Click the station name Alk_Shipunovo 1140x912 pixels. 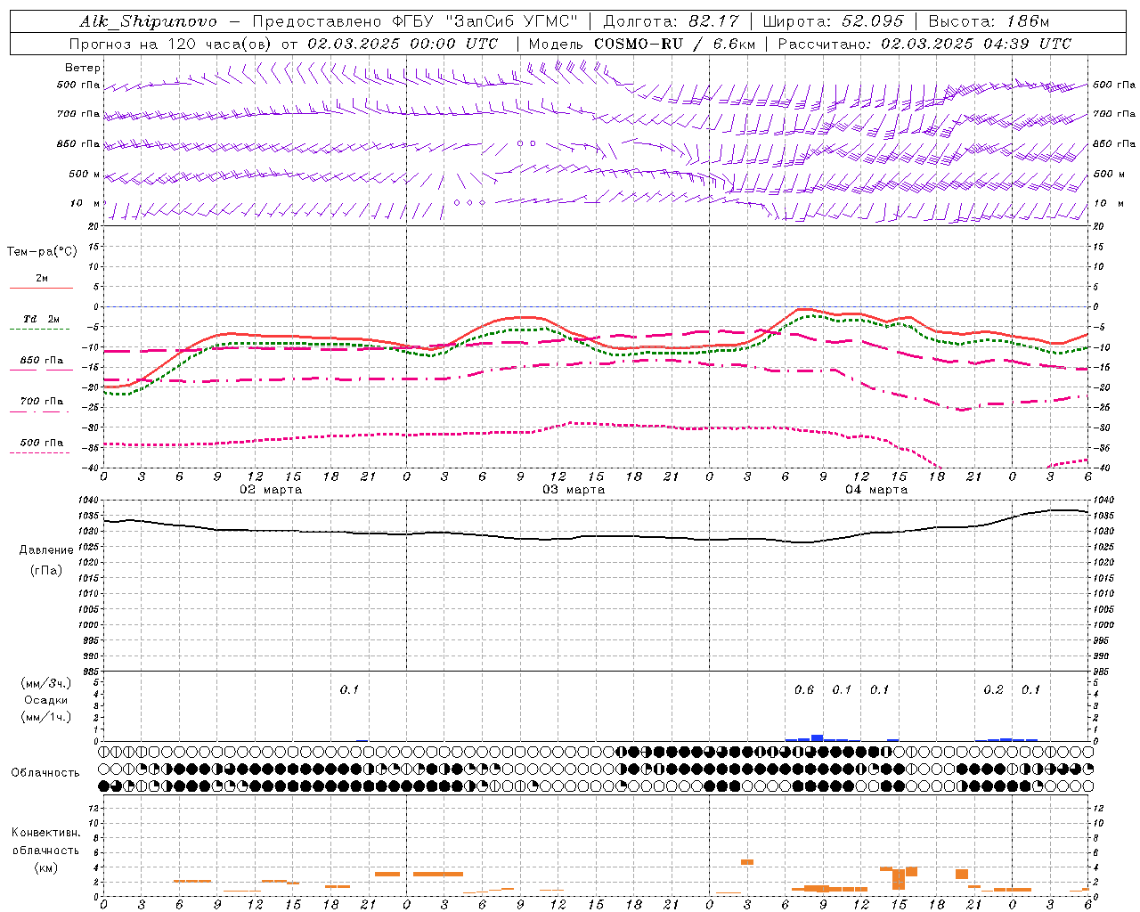point(147,21)
